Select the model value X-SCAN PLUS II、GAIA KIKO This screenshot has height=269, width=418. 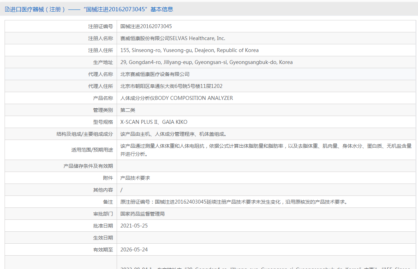coord(154,122)
